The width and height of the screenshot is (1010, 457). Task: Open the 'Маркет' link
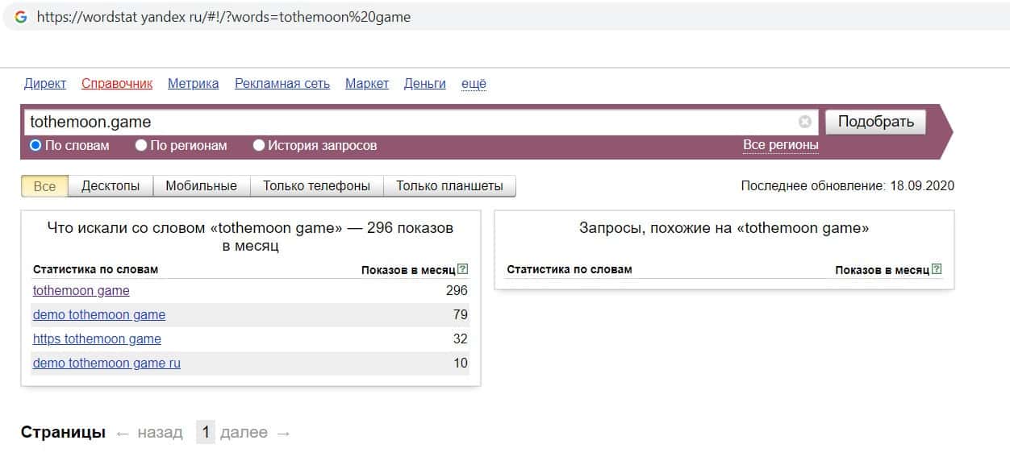point(367,84)
